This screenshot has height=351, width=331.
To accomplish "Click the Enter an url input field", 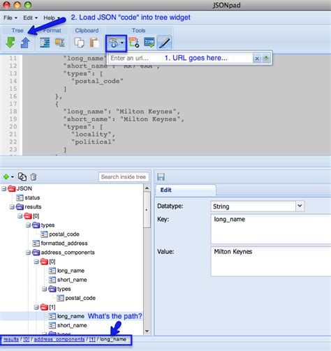I will click(x=181, y=58).
